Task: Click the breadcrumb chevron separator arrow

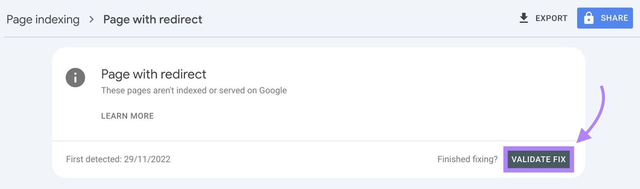Action: coord(92,19)
